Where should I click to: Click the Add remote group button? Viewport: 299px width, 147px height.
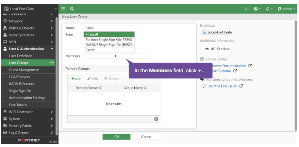tap(76, 79)
